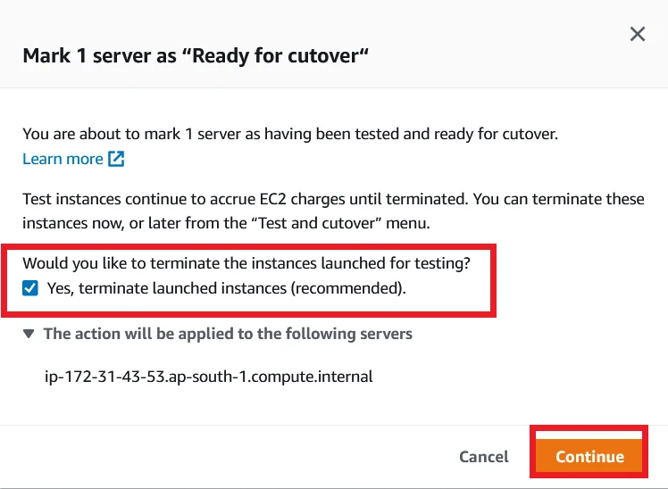Click the 'Would you like to terminate' question

[x=246, y=263]
